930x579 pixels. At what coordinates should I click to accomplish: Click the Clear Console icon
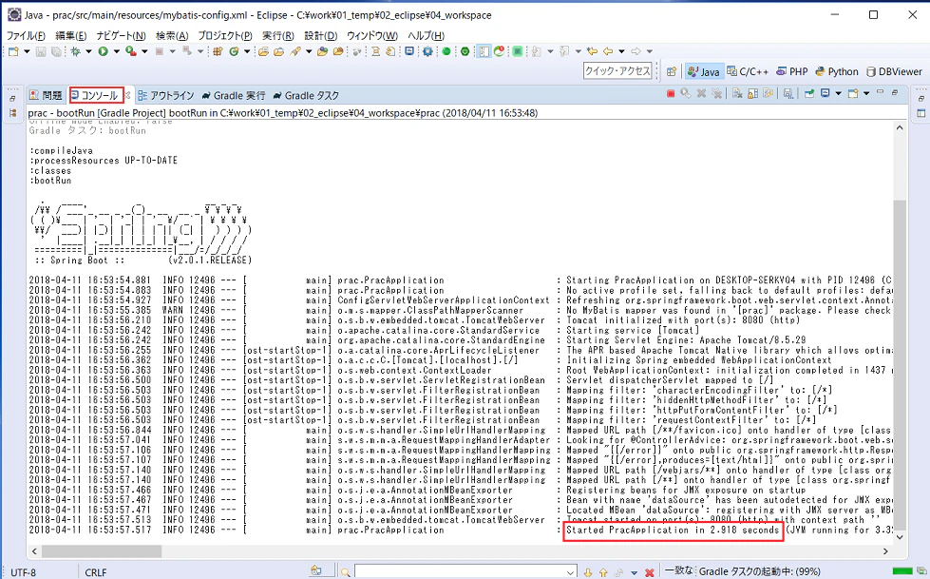(737, 93)
